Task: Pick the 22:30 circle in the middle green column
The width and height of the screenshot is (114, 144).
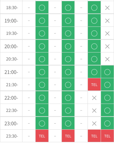Action: pyautogui.click(x=68, y=110)
